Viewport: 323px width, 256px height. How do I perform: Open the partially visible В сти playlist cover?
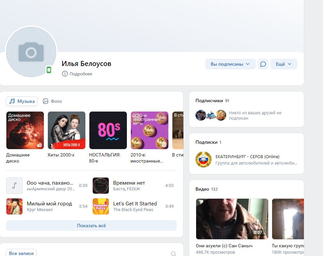coord(178,130)
